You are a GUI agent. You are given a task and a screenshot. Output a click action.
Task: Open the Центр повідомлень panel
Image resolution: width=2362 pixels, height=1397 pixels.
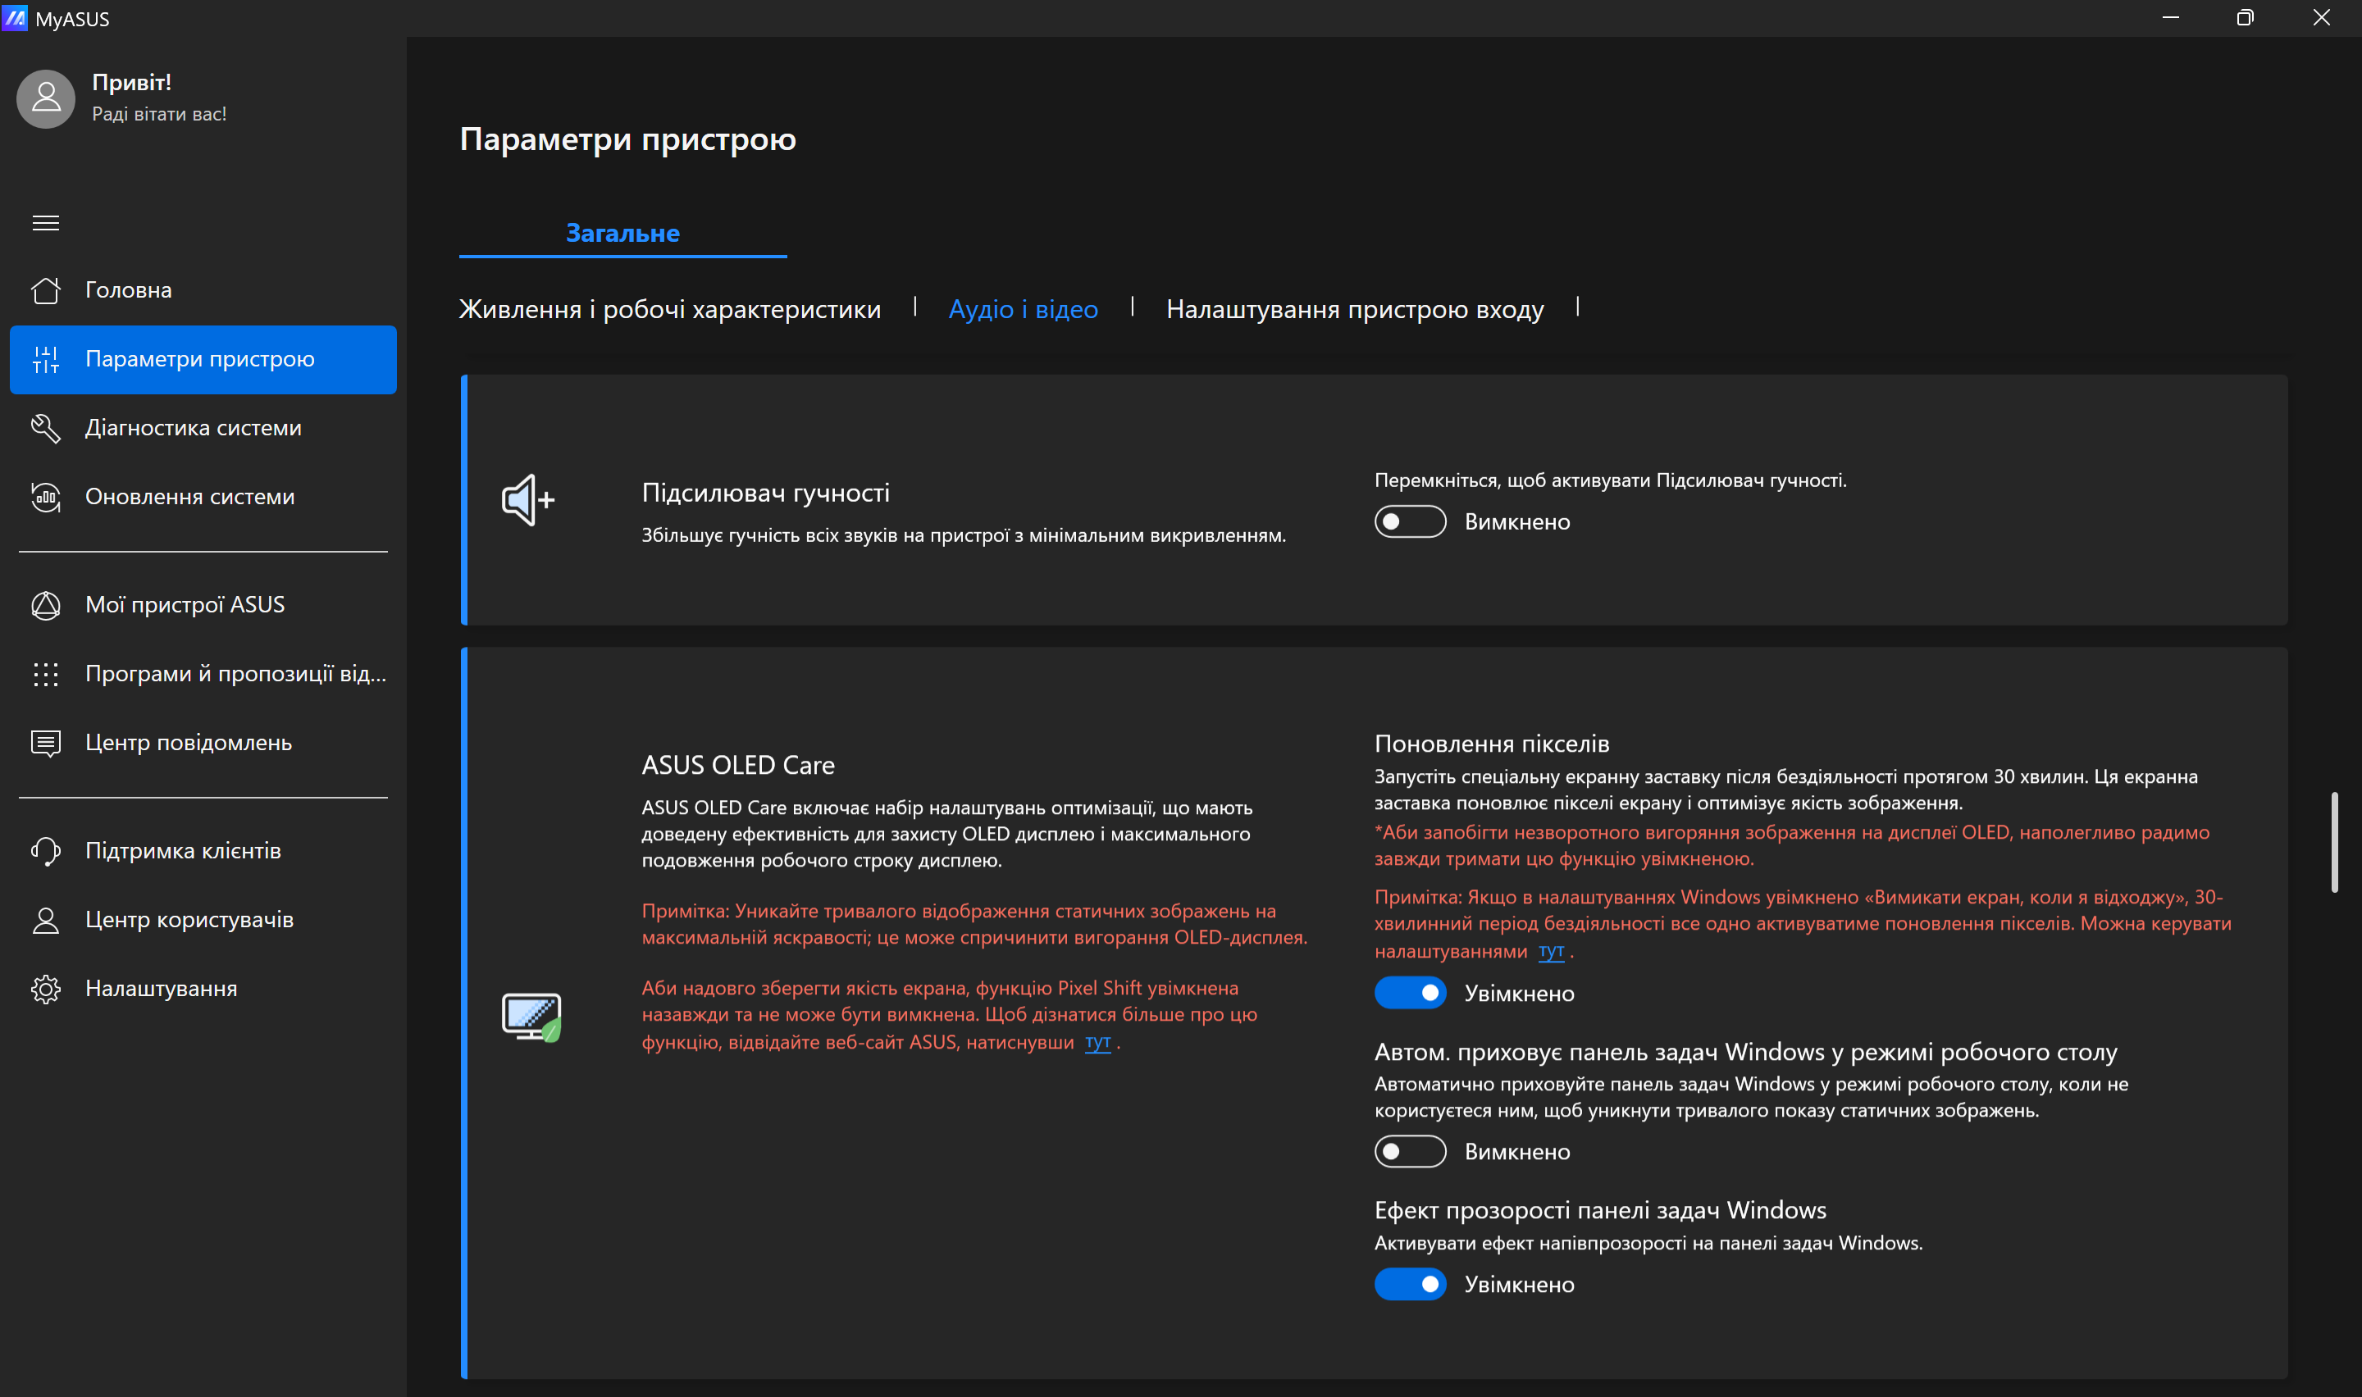(189, 742)
